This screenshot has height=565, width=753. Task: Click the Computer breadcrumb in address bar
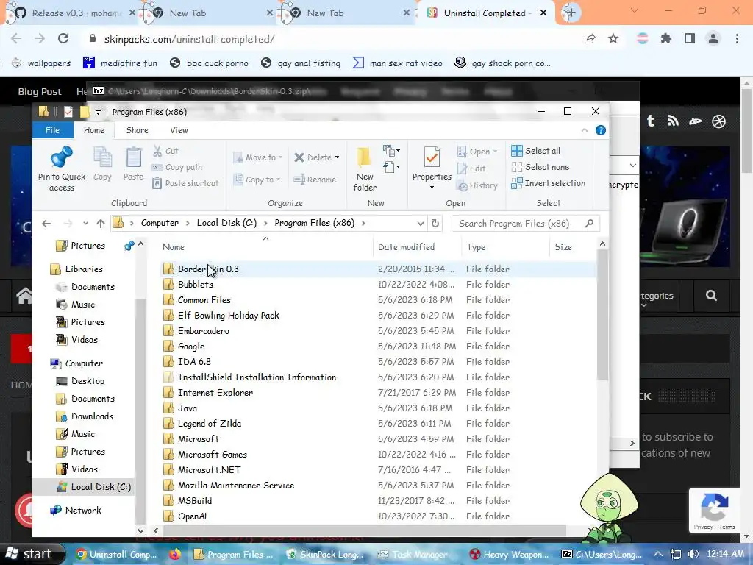(160, 223)
